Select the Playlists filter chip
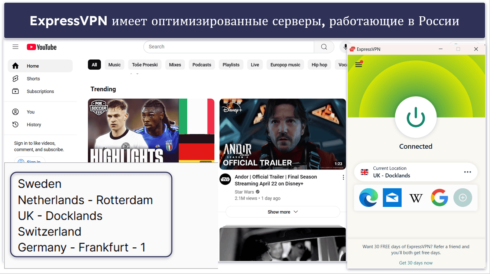 coord(231,65)
